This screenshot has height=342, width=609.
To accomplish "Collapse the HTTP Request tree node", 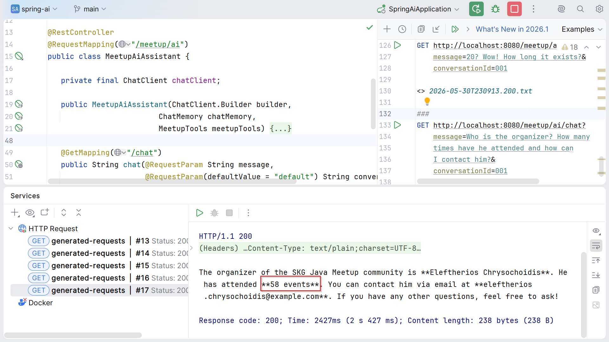I will pos(11,228).
